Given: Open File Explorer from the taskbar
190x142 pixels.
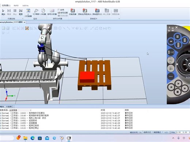Looking at the screenshot, I should click(x=25, y=138).
